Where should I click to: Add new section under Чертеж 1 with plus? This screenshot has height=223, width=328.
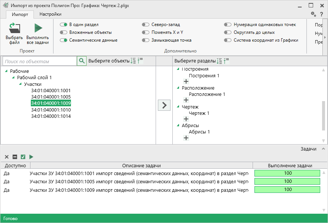pyautogui.click(x=186, y=119)
